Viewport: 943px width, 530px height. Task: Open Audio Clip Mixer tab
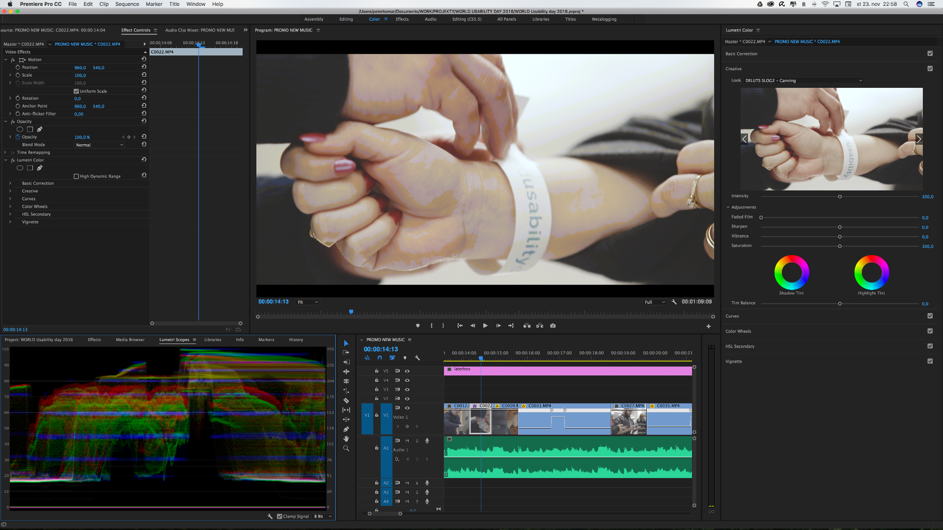pyautogui.click(x=200, y=30)
